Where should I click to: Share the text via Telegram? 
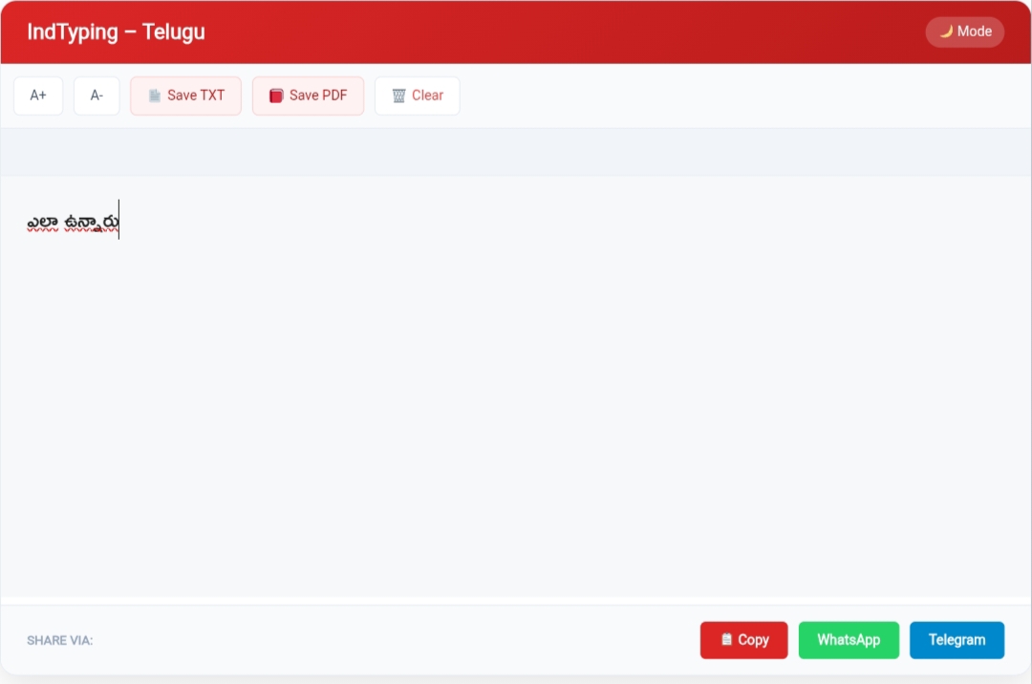click(957, 640)
